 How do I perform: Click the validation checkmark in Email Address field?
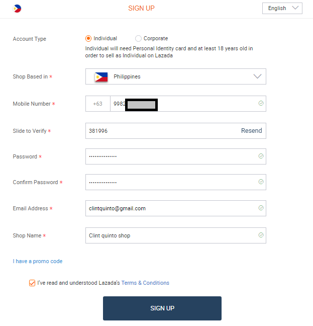click(261, 208)
